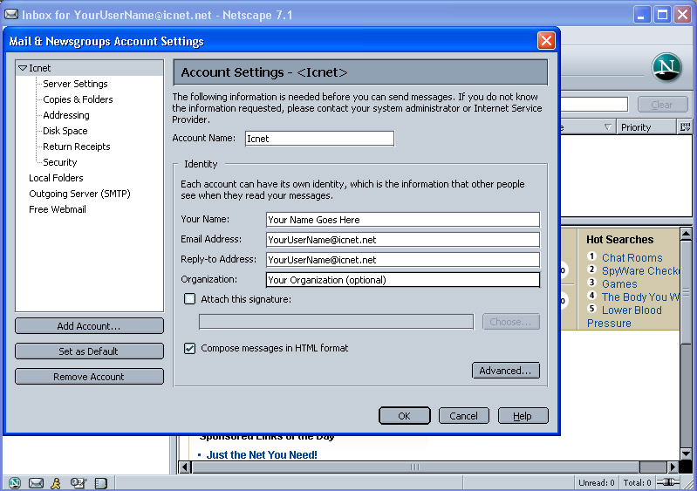Open Netscape Navigator from the status bar icon
The height and width of the screenshot is (491, 697).
tap(15, 482)
